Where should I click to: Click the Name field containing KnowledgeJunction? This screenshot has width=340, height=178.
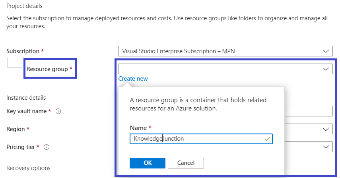[x=195, y=139]
